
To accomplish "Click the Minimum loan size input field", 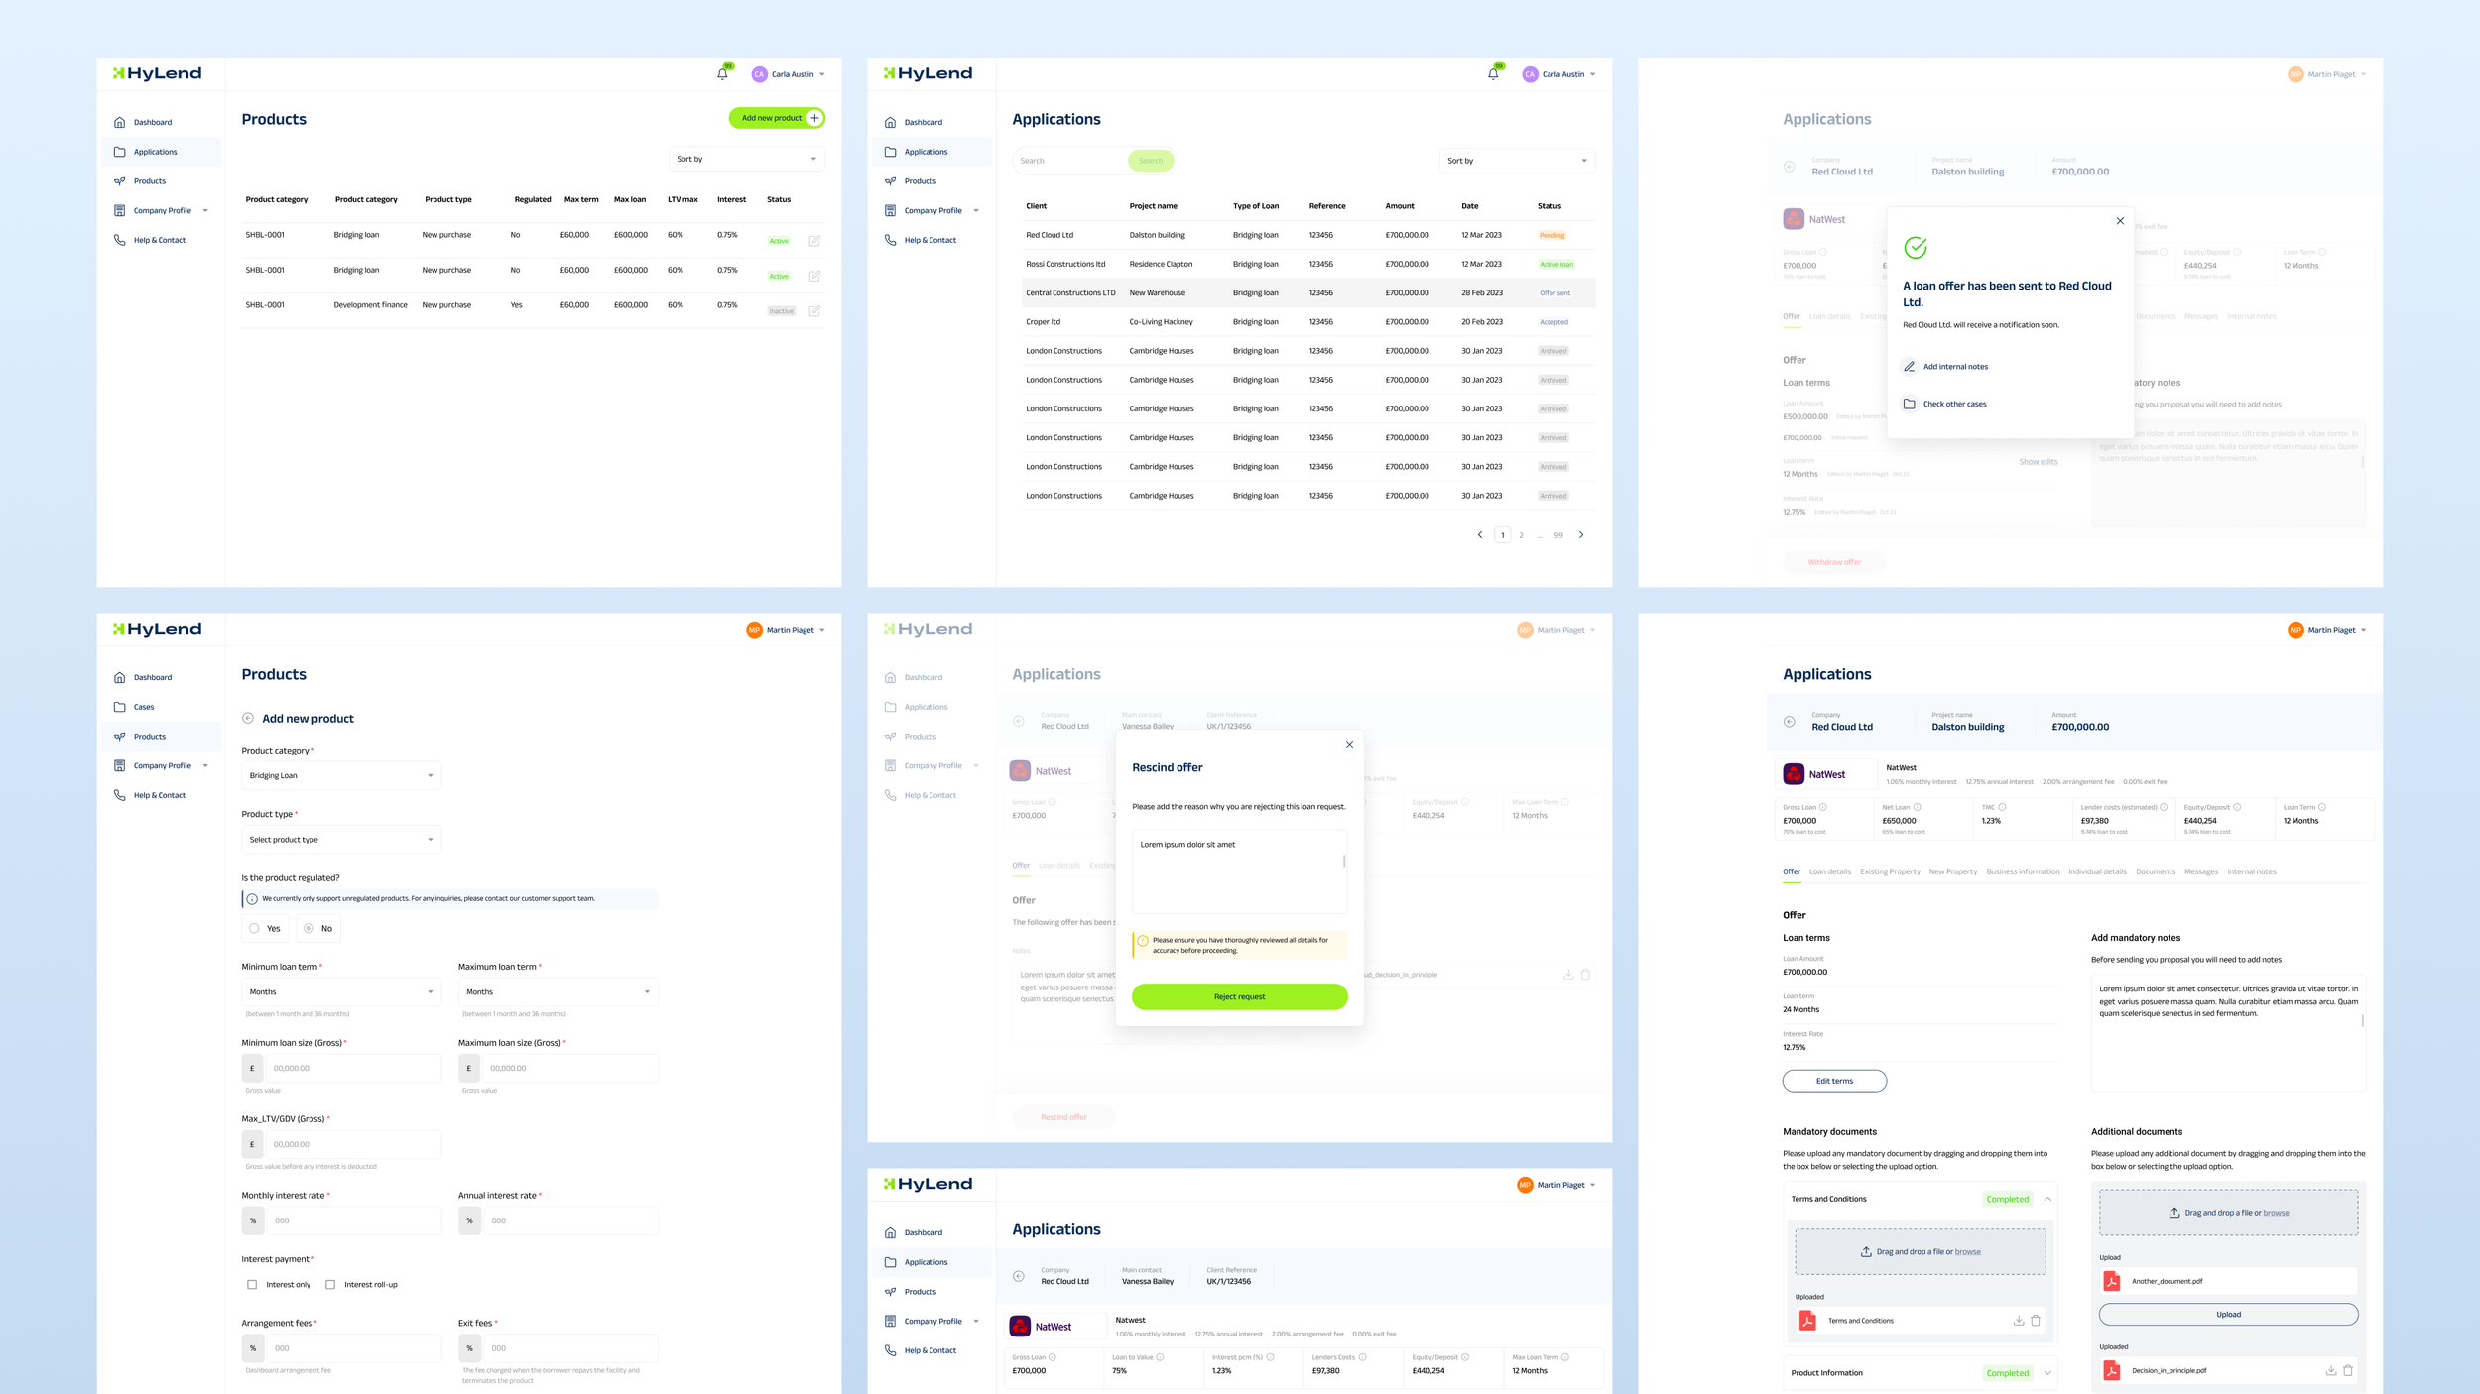I will pyautogui.click(x=351, y=1069).
